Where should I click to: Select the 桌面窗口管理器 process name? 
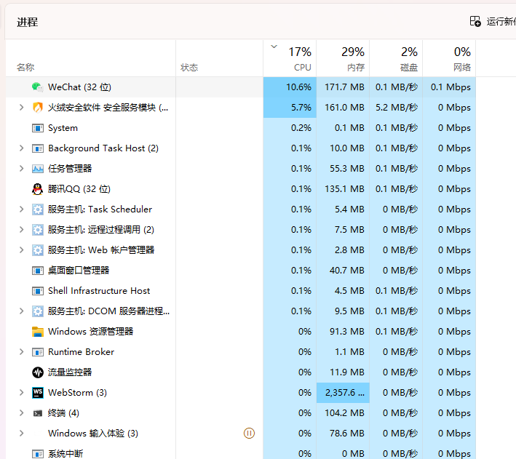(x=79, y=271)
